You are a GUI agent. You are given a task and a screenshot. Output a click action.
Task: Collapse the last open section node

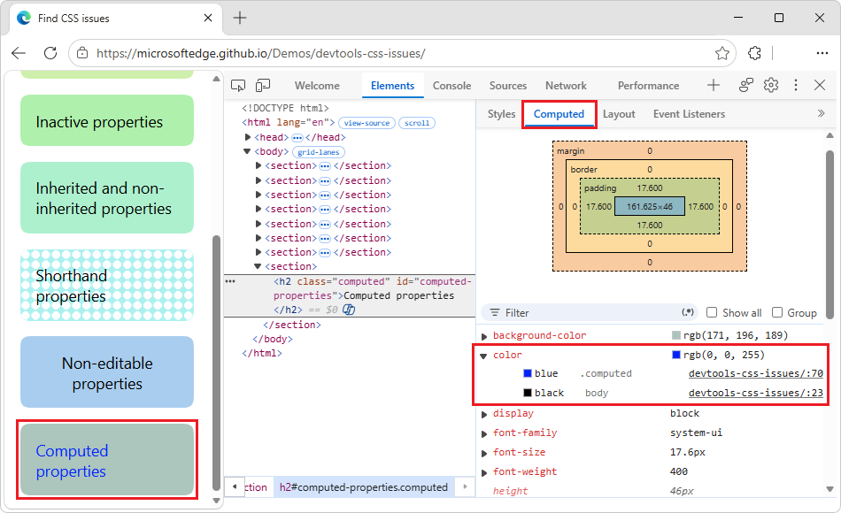pyautogui.click(x=258, y=266)
